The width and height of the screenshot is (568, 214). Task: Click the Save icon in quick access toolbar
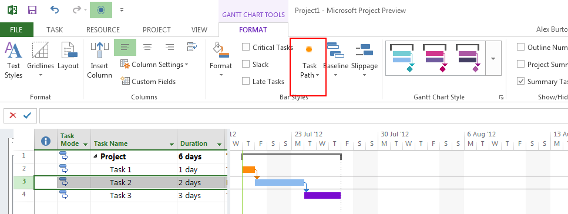pyautogui.click(x=32, y=10)
